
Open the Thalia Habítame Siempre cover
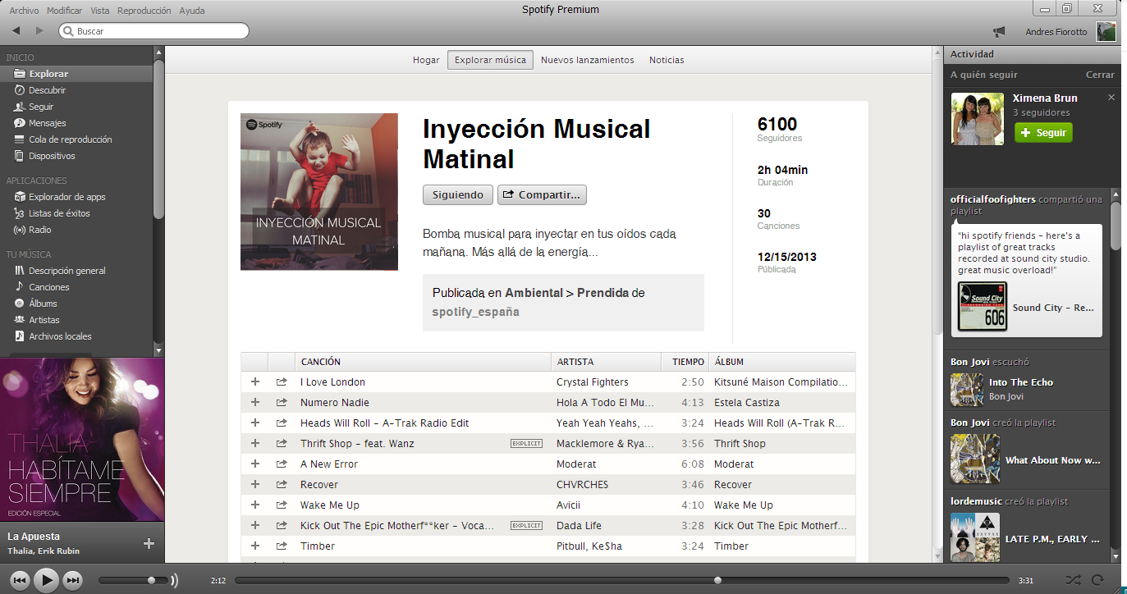82,440
